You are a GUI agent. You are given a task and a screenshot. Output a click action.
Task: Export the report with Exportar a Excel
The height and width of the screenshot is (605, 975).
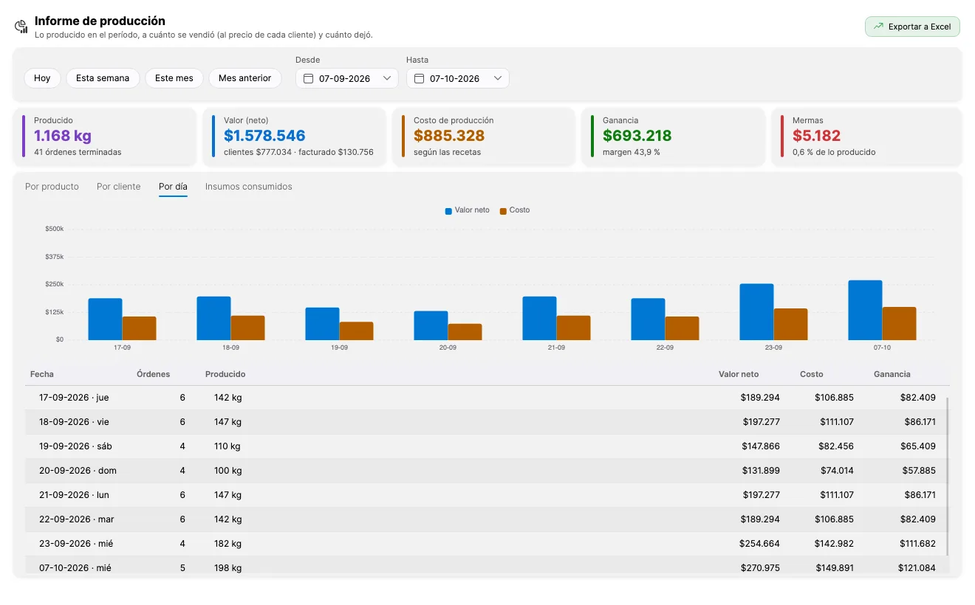(912, 27)
